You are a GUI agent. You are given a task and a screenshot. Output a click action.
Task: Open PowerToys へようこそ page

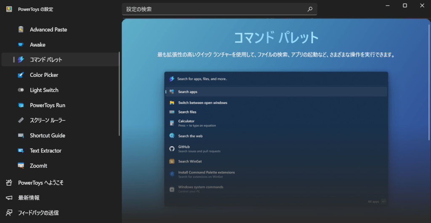pos(40,183)
